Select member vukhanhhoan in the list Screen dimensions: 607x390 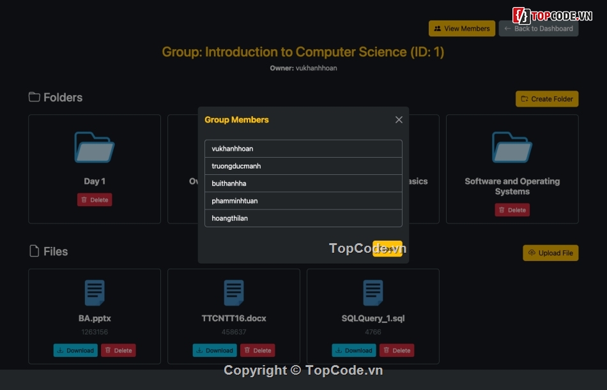pyautogui.click(x=303, y=149)
